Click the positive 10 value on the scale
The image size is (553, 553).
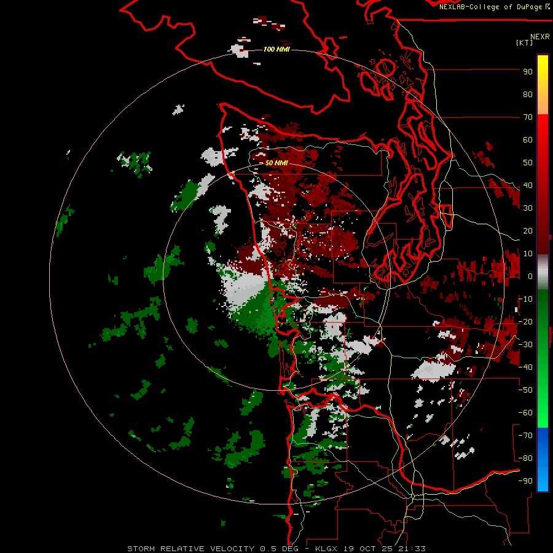tap(528, 254)
